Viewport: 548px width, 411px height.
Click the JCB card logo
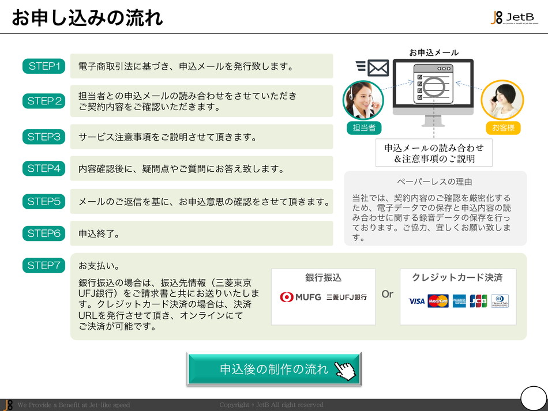(x=478, y=301)
